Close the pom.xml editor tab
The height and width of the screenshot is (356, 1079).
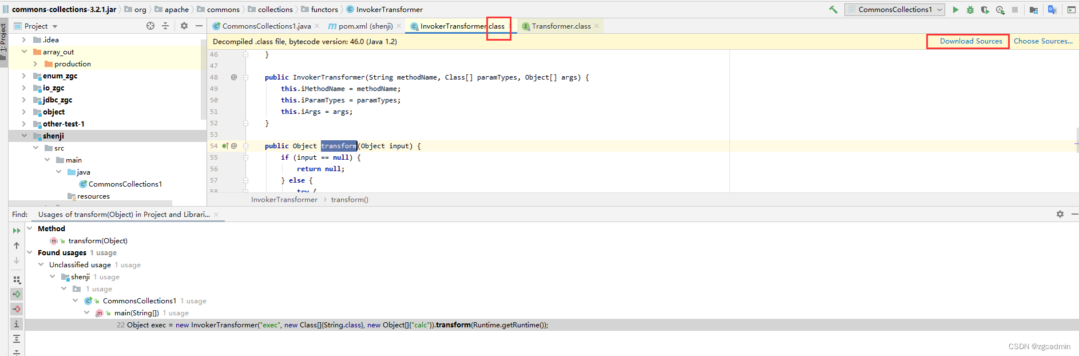click(399, 26)
